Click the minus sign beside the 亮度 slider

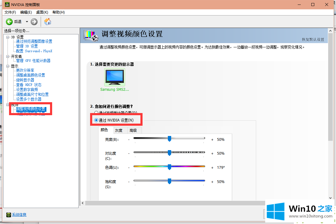pyautogui.click(x=129, y=140)
